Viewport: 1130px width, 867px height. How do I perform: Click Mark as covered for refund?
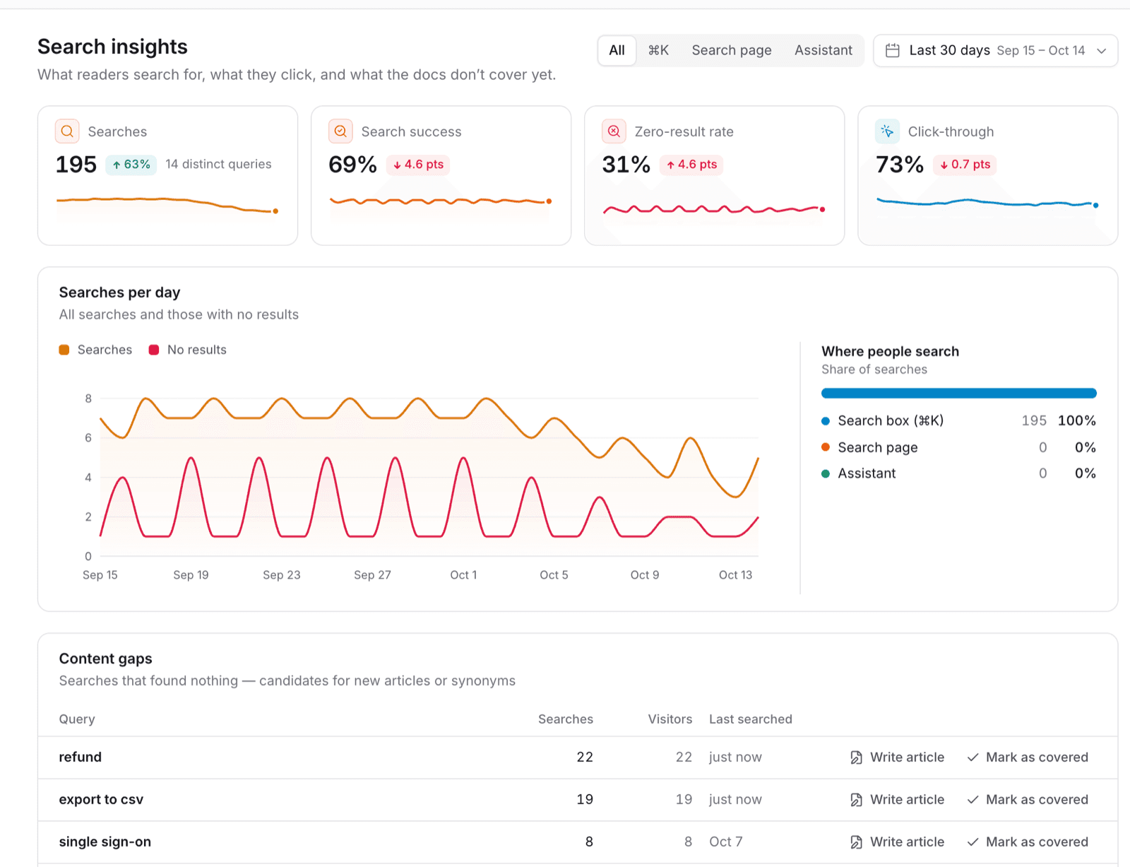[1028, 757]
